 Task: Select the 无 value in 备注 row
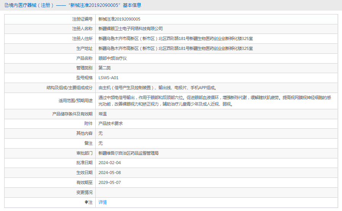pos(100,143)
